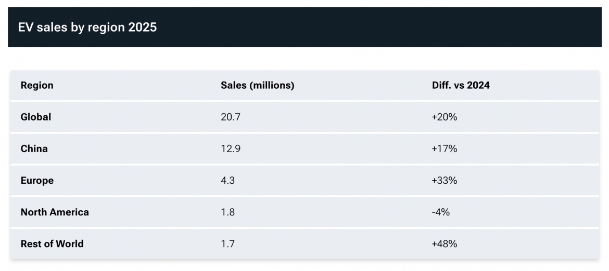Select the Global row label

pyautogui.click(x=36, y=117)
